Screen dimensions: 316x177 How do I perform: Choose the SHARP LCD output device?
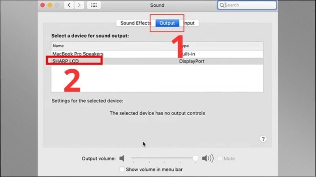pyautogui.click(x=157, y=61)
